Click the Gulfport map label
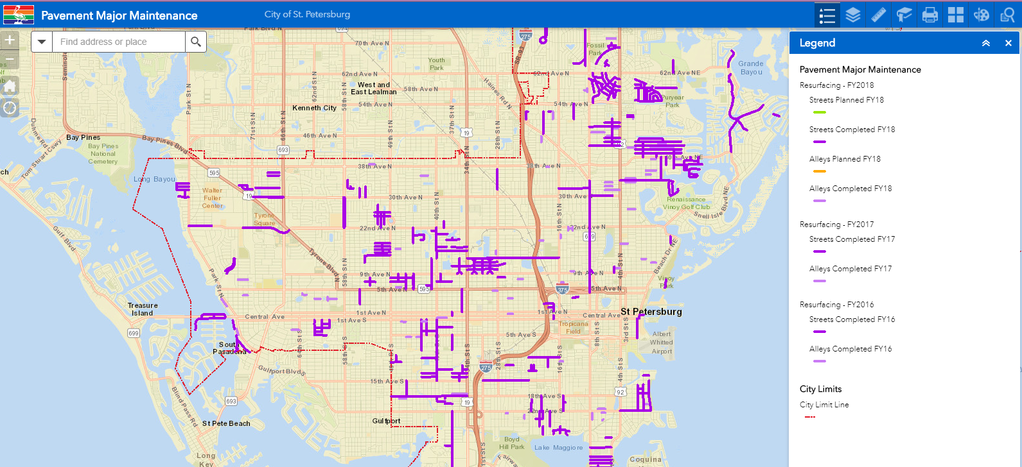The image size is (1022, 467). (387, 421)
